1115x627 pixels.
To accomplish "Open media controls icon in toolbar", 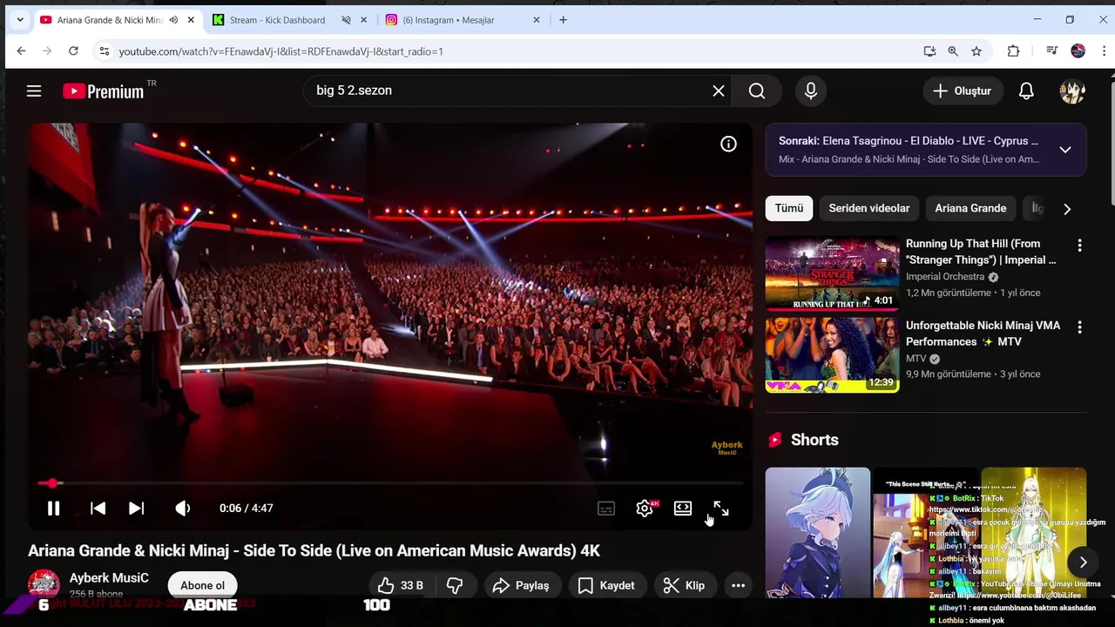I will point(1052,51).
